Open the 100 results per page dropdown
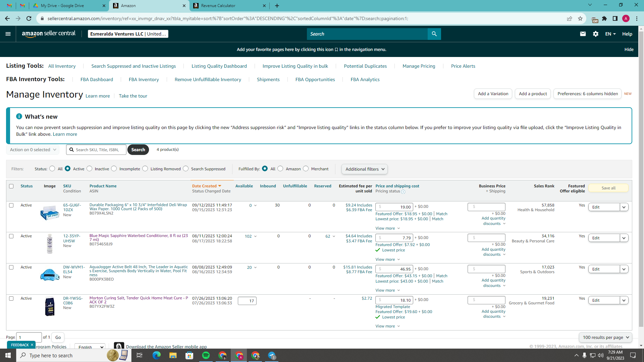The width and height of the screenshot is (644, 362). [x=605, y=338]
